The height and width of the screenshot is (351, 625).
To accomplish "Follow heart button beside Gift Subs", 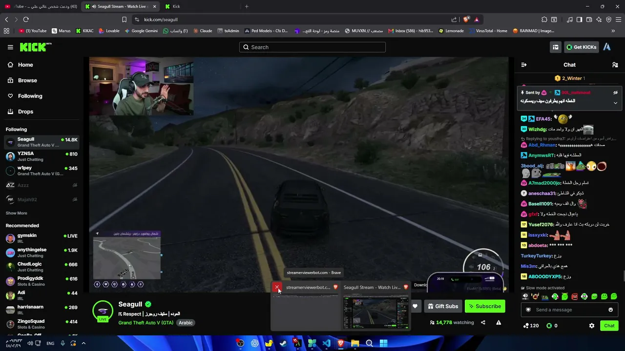I will (415, 306).
